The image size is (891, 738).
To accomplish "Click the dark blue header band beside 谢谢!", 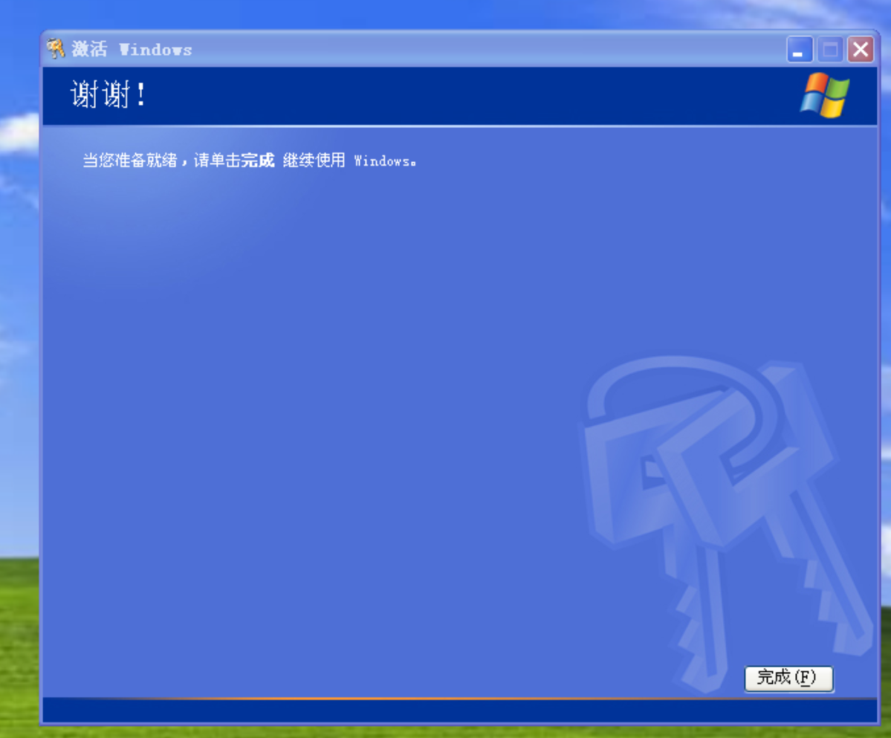I will (446, 95).
